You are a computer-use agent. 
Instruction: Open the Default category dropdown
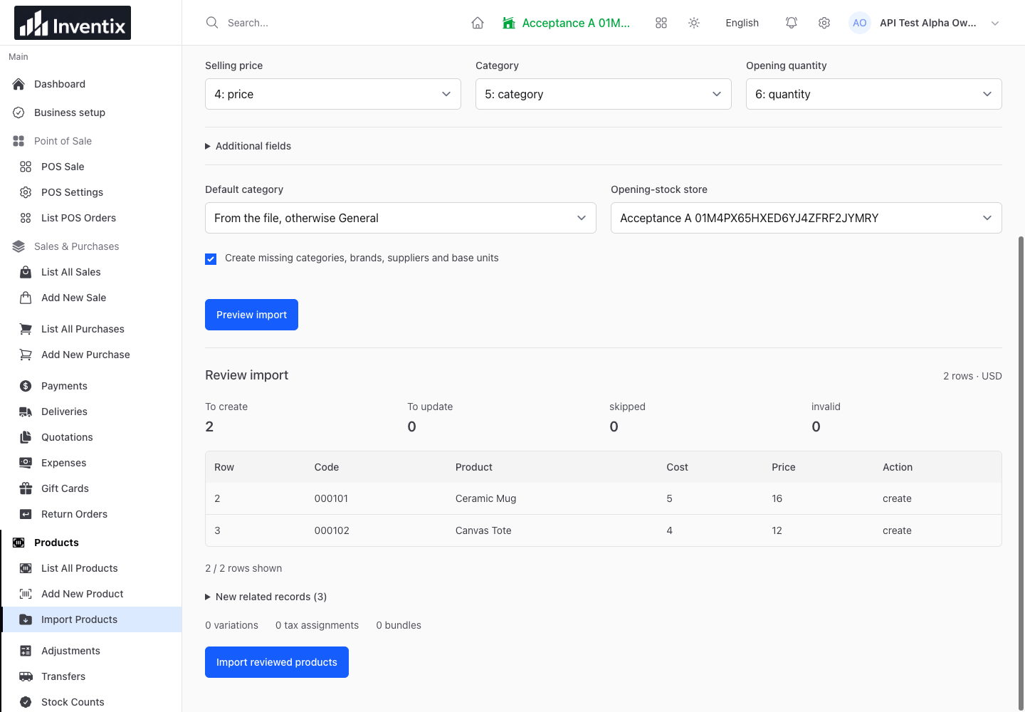[x=401, y=218]
